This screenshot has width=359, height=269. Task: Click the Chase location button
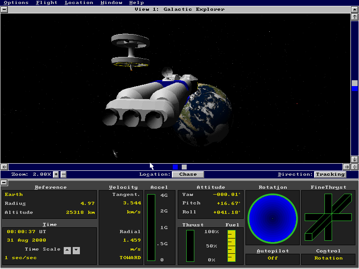tap(188, 174)
